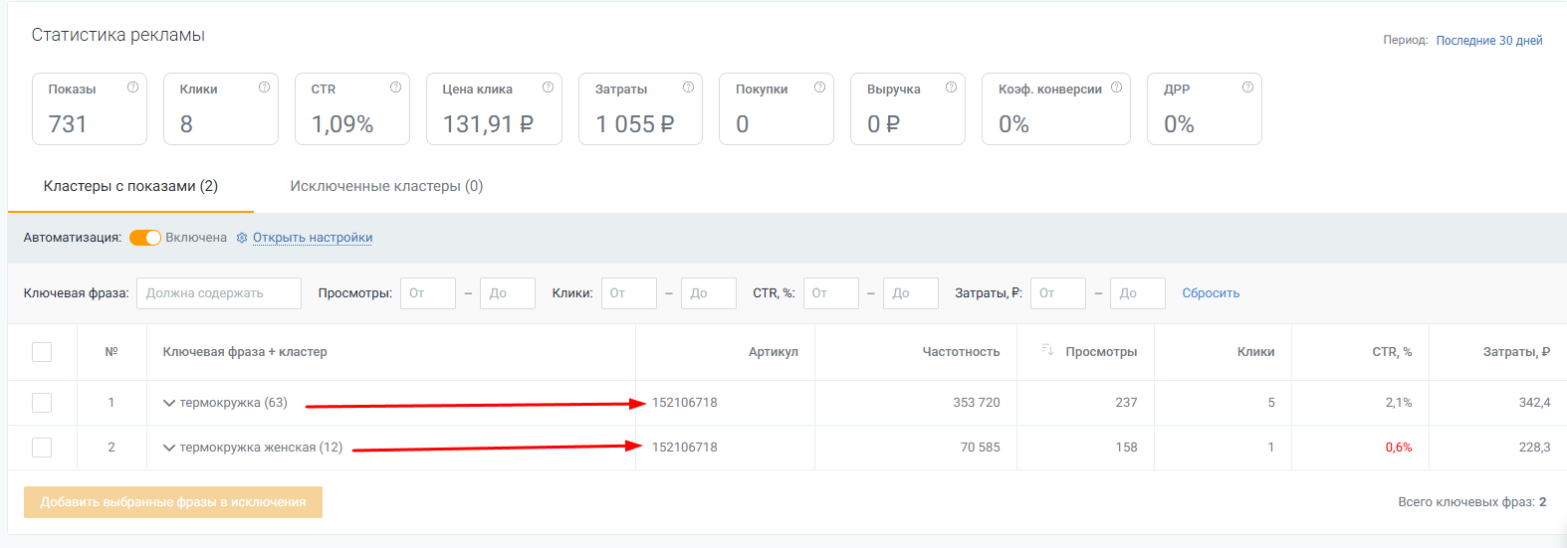Click info icon on ДРР card
The image size is (1567, 548).
click(x=1247, y=88)
